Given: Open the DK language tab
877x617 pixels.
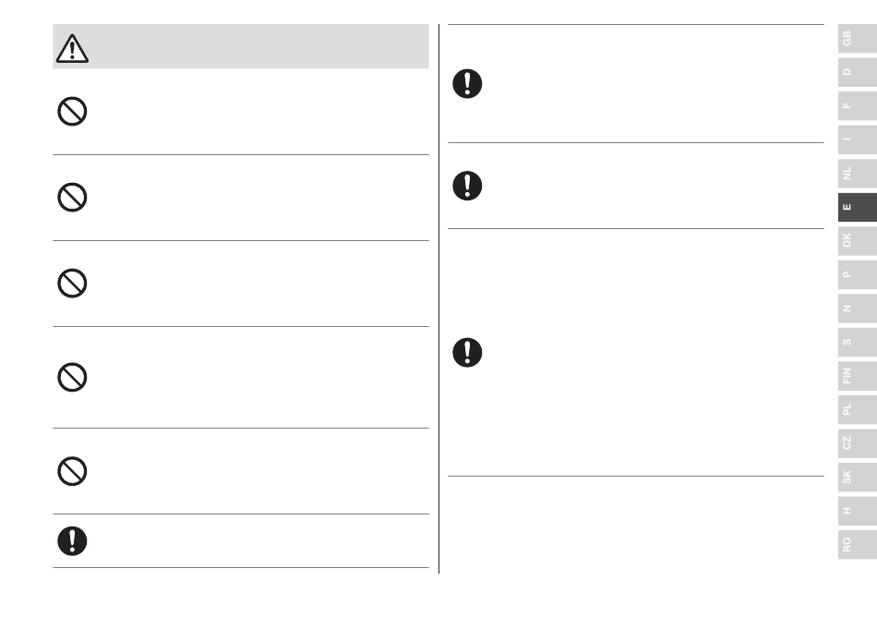Looking at the screenshot, I should coord(858,240).
